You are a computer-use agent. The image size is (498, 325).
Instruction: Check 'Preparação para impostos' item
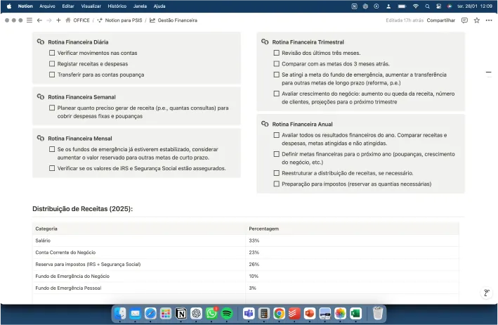[x=277, y=184]
